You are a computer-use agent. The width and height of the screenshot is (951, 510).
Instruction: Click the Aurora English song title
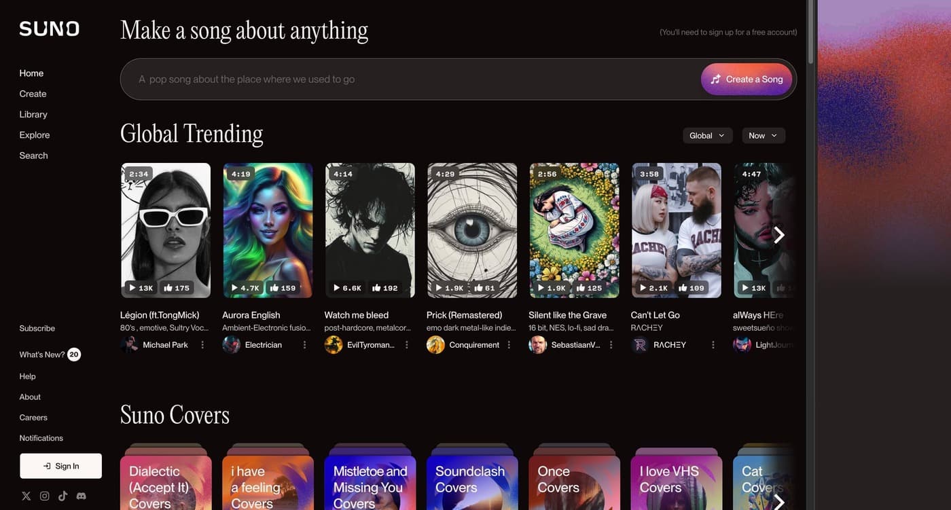[251, 315]
